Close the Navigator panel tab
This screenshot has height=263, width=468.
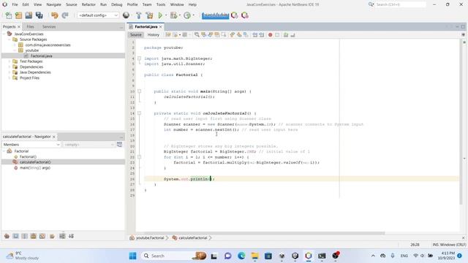coord(54,137)
